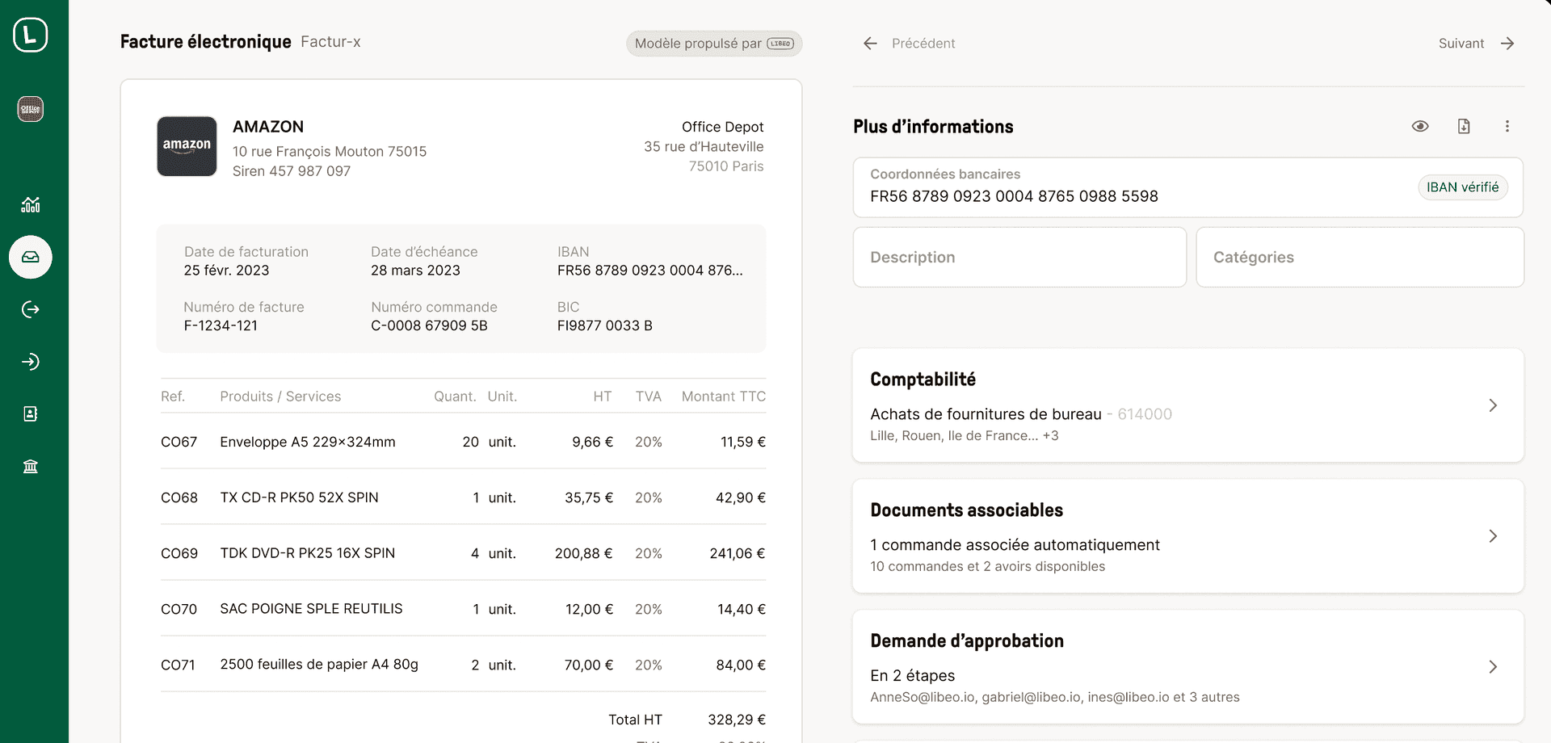Image resolution: width=1551 pixels, height=743 pixels.
Task: Click the CO69 reference cell
Action: (179, 553)
